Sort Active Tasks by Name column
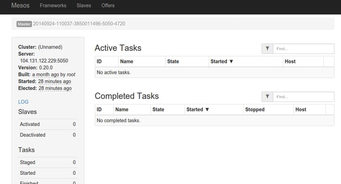 point(126,61)
